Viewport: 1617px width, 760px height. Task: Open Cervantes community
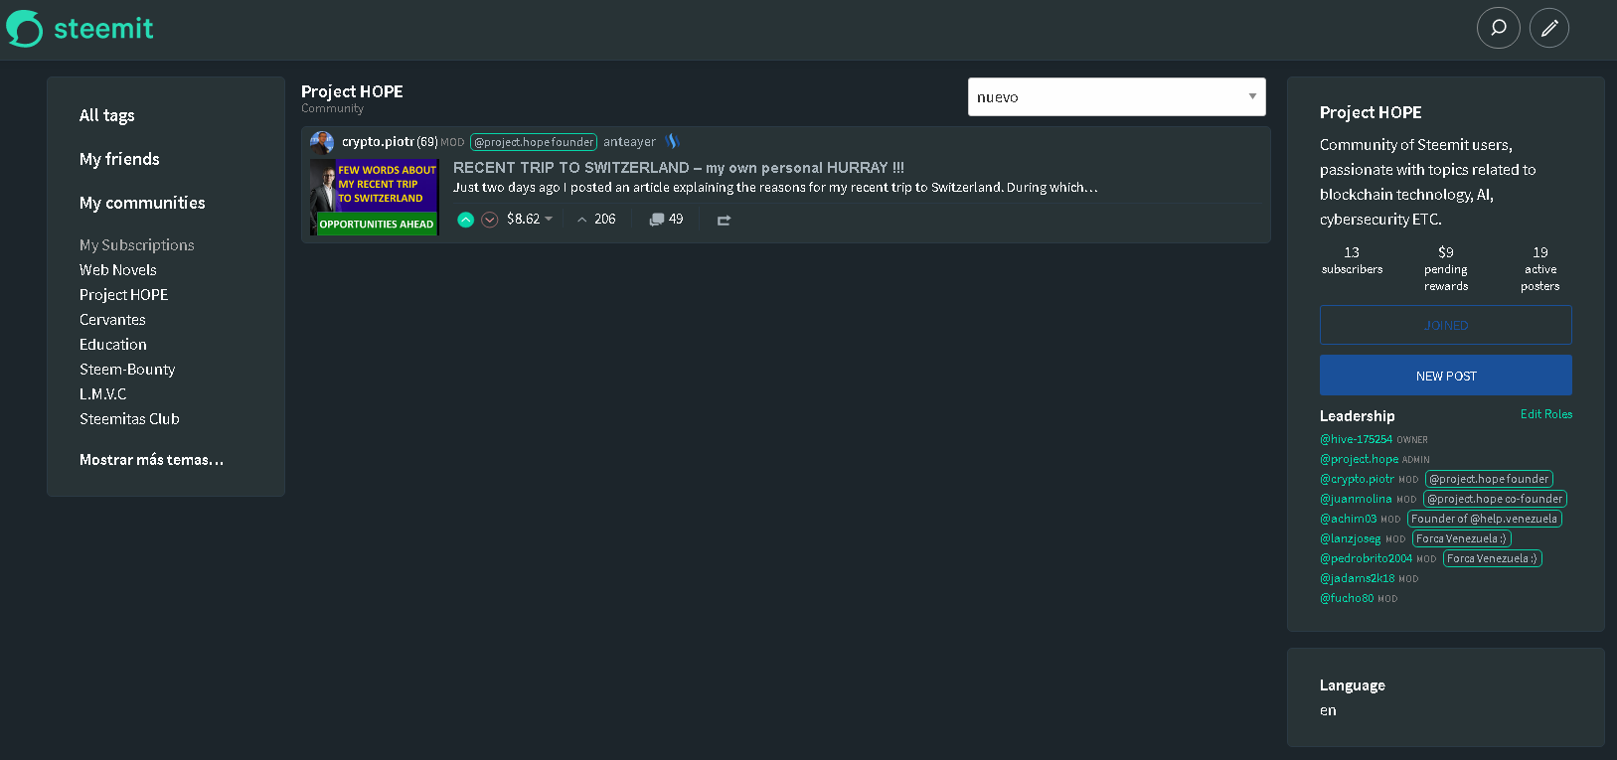coord(112,320)
